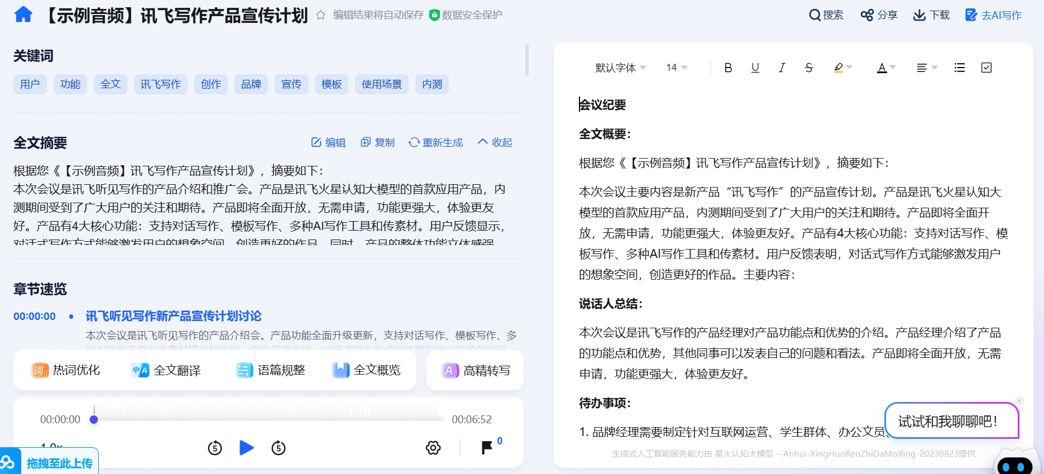Click the 数据安全保护 shield badge
Viewport: 1044px width, 474px height.
click(x=466, y=15)
